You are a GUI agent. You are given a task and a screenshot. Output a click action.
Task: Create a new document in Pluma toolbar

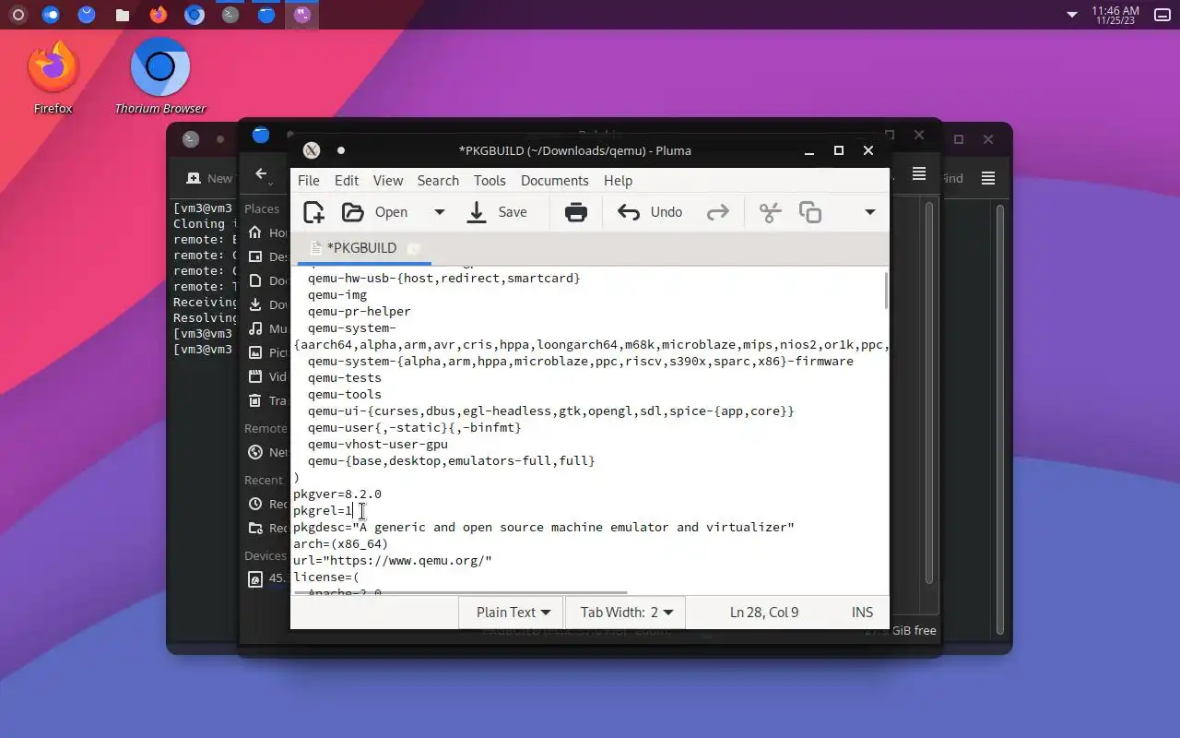[313, 212]
